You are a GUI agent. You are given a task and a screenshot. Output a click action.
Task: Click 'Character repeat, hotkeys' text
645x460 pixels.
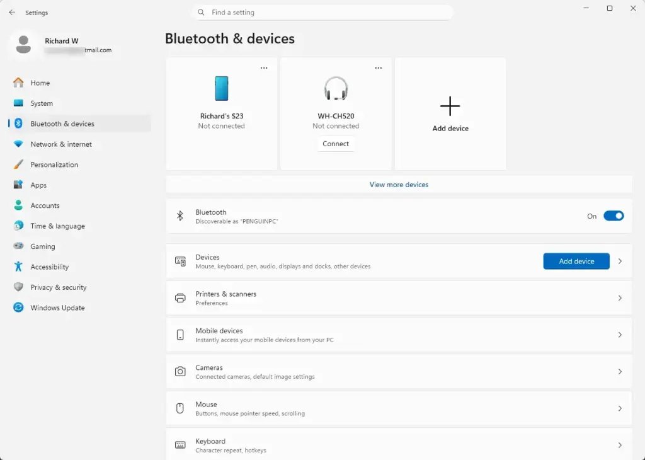point(231,450)
